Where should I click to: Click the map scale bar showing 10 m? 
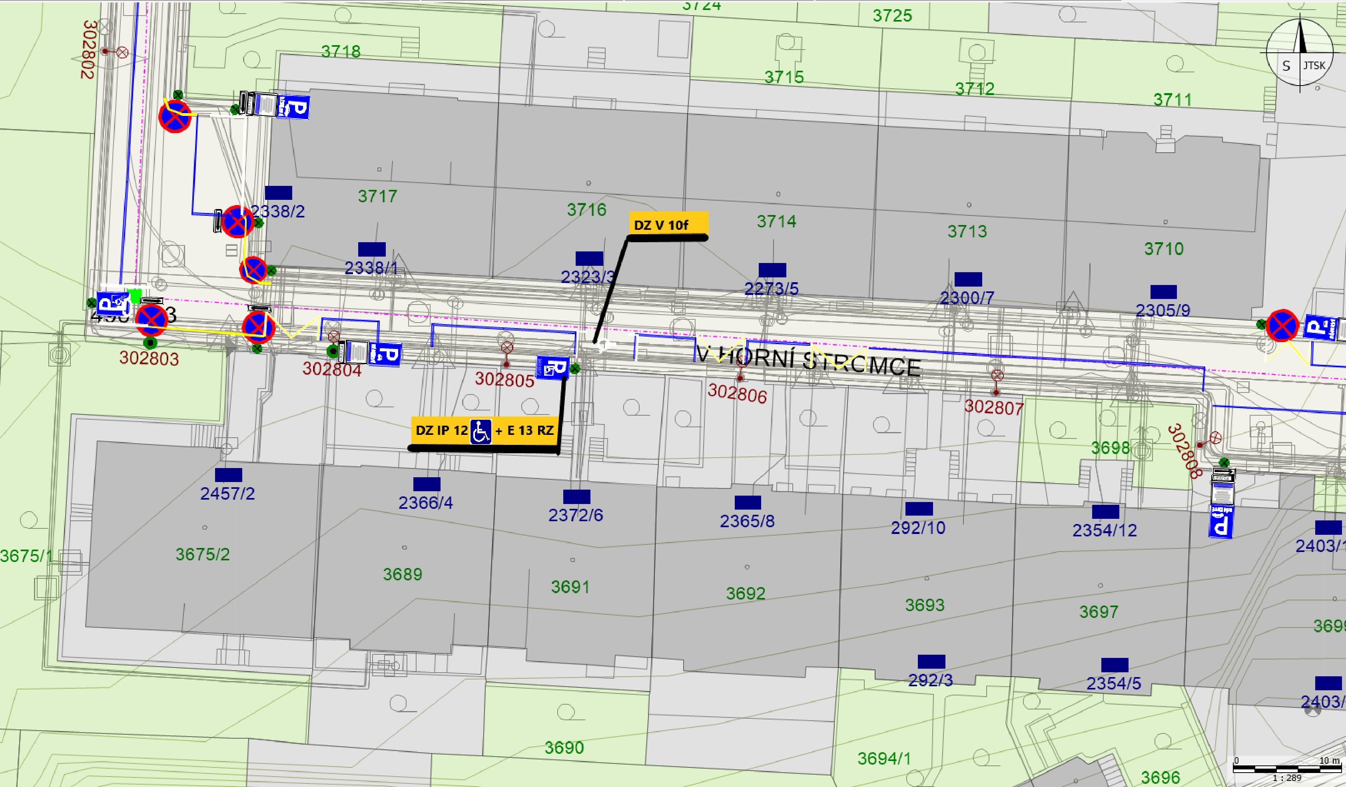1287,769
